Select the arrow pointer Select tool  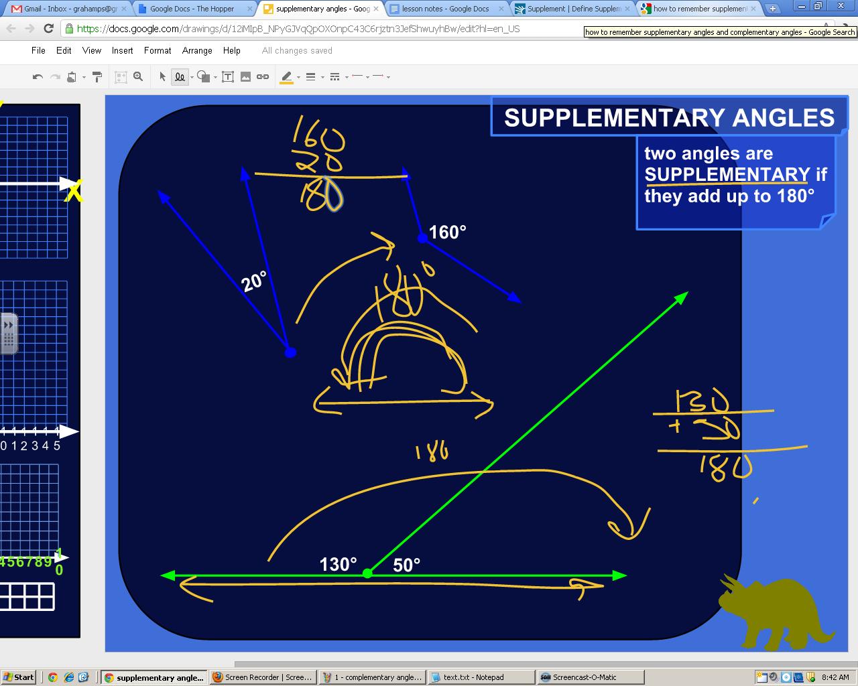(x=162, y=77)
